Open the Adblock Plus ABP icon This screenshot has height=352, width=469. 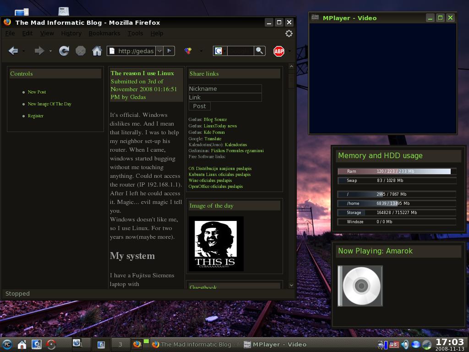coord(279,51)
